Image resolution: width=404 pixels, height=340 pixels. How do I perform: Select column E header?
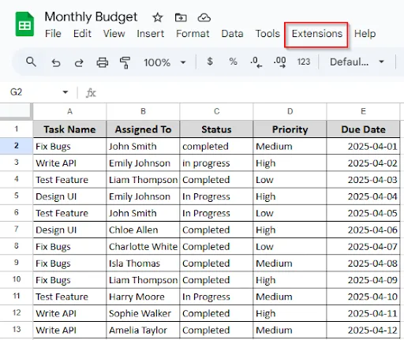(363, 111)
